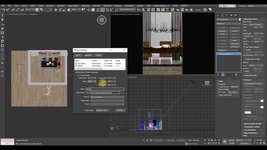Toggle Net Render checkbox
The height and width of the screenshot is (150, 267).
85,110
